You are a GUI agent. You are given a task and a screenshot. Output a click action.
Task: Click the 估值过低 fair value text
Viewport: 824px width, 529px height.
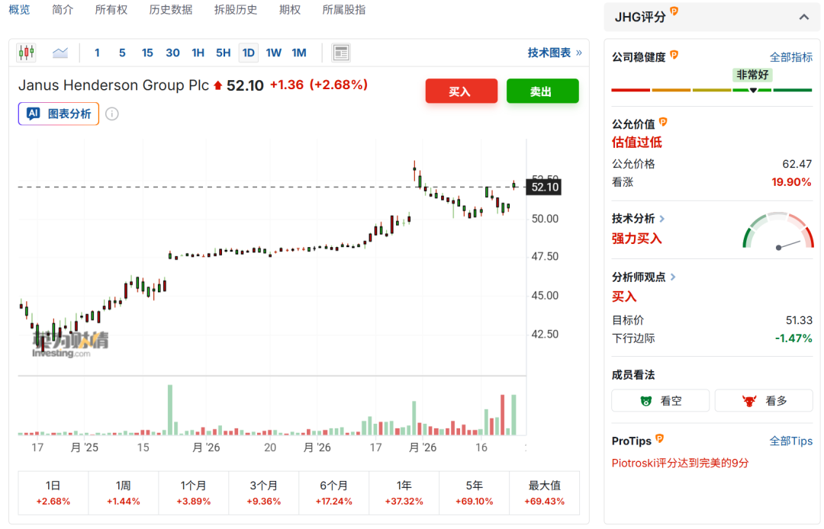click(637, 143)
